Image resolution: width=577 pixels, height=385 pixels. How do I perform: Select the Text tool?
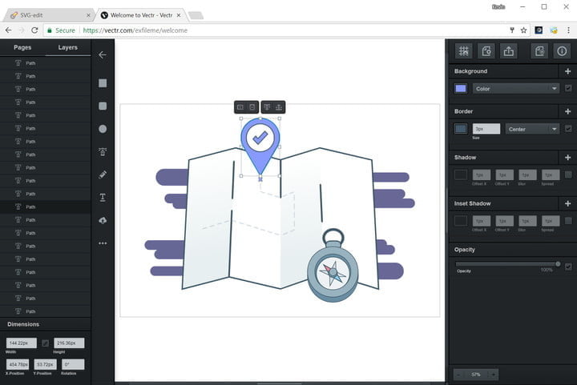point(103,197)
